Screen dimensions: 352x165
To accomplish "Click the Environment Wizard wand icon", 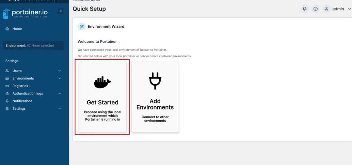I will (x=82, y=26).
